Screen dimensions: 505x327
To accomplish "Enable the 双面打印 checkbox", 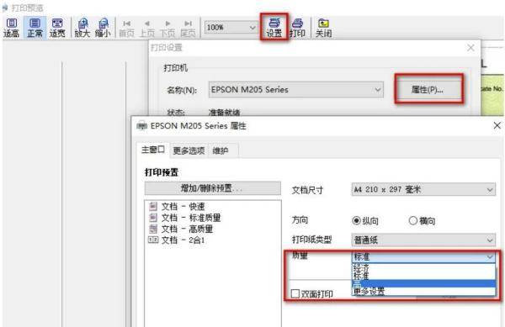I will coord(295,293).
